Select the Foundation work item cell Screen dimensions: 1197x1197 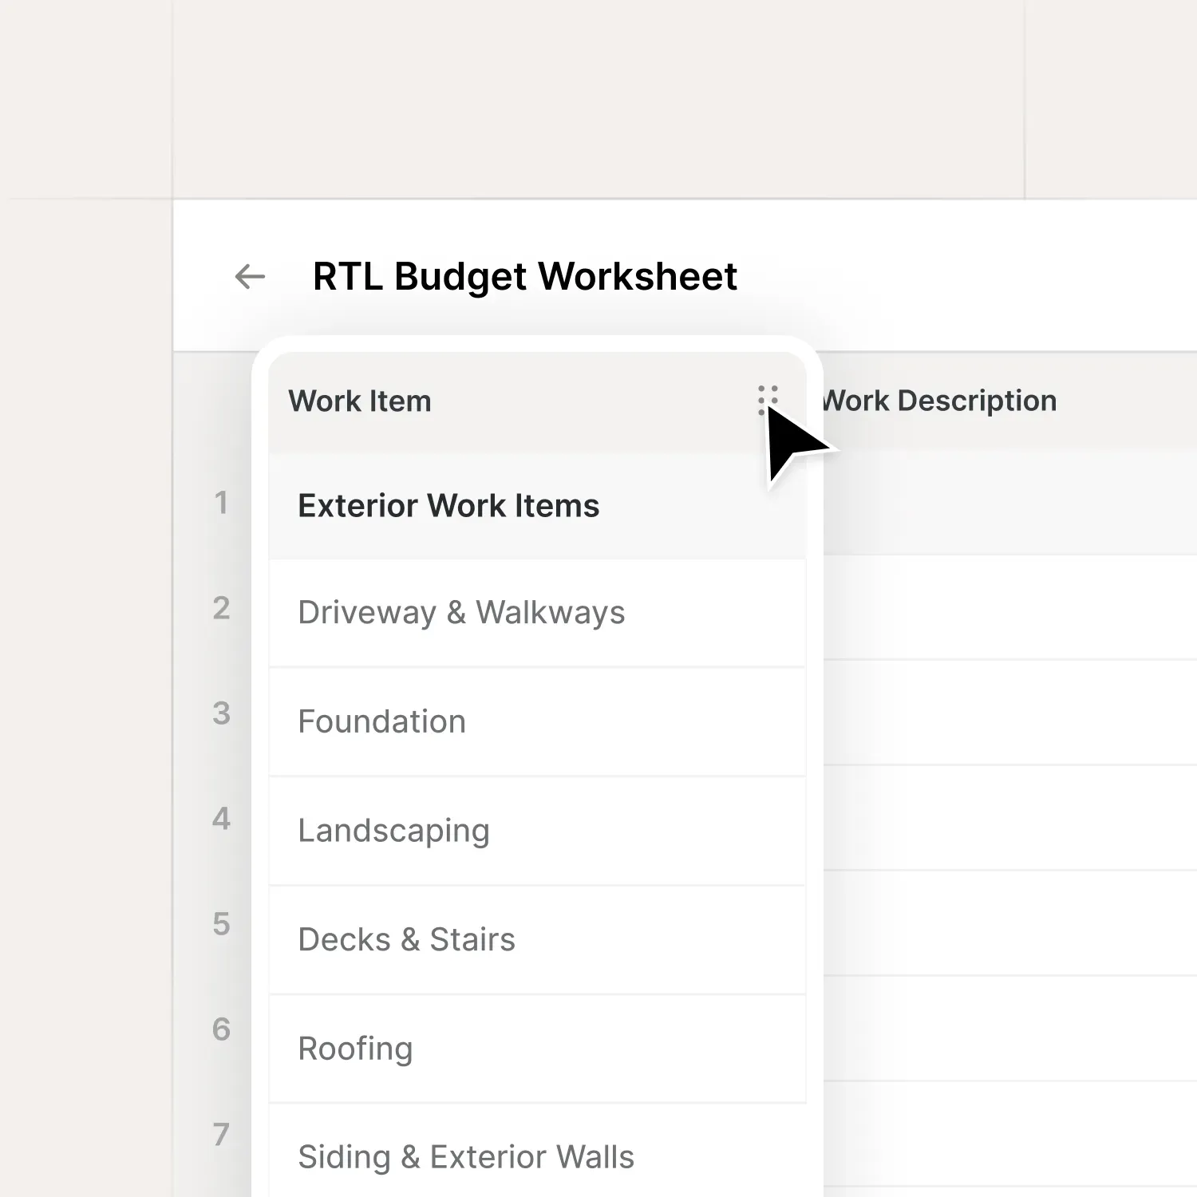coord(381,721)
